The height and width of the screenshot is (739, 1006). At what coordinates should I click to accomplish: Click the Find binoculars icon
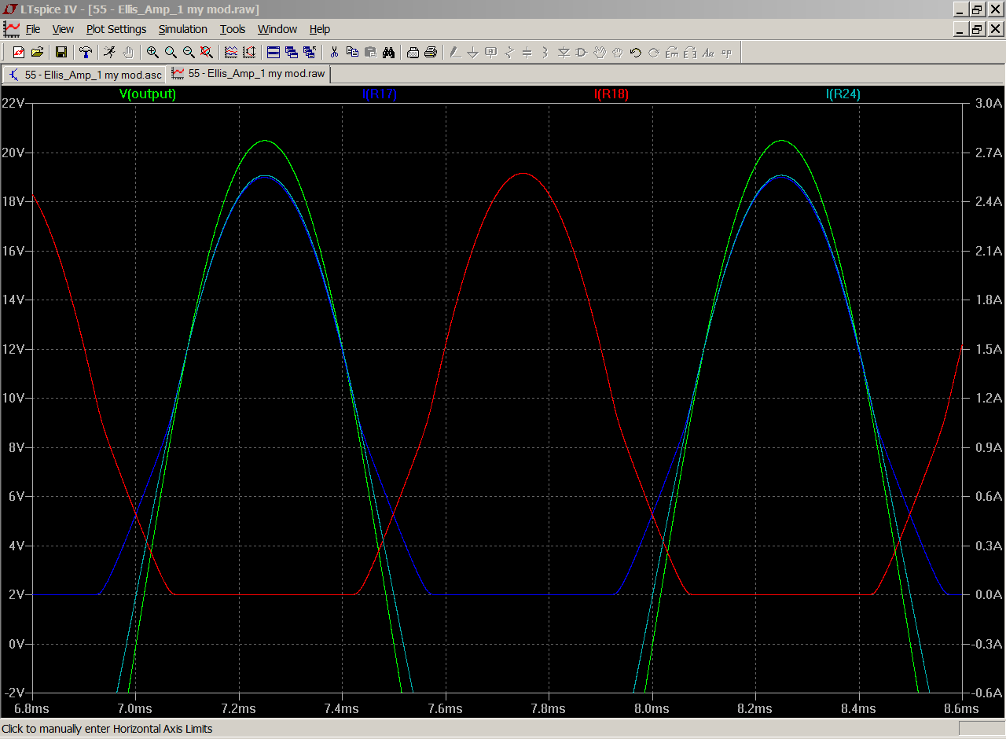pos(388,52)
